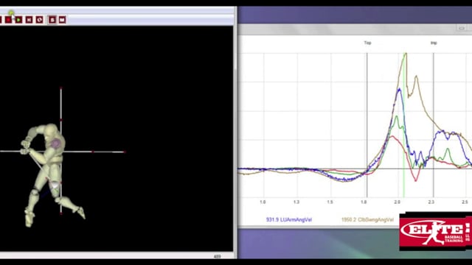Select the Imp event marker label
The width and height of the screenshot is (472, 265).
coord(434,43)
